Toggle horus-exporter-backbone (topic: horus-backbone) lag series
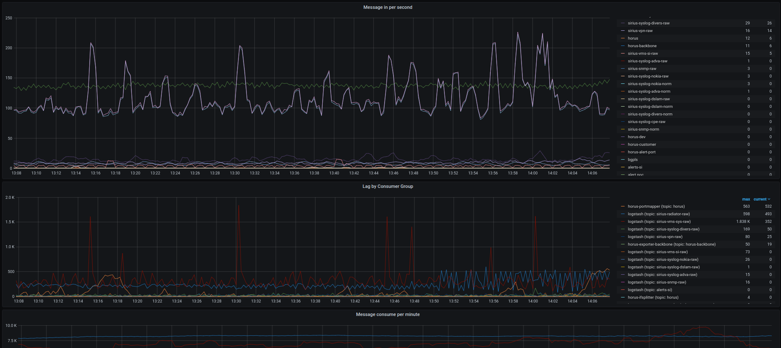781x348 pixels. 671,244
